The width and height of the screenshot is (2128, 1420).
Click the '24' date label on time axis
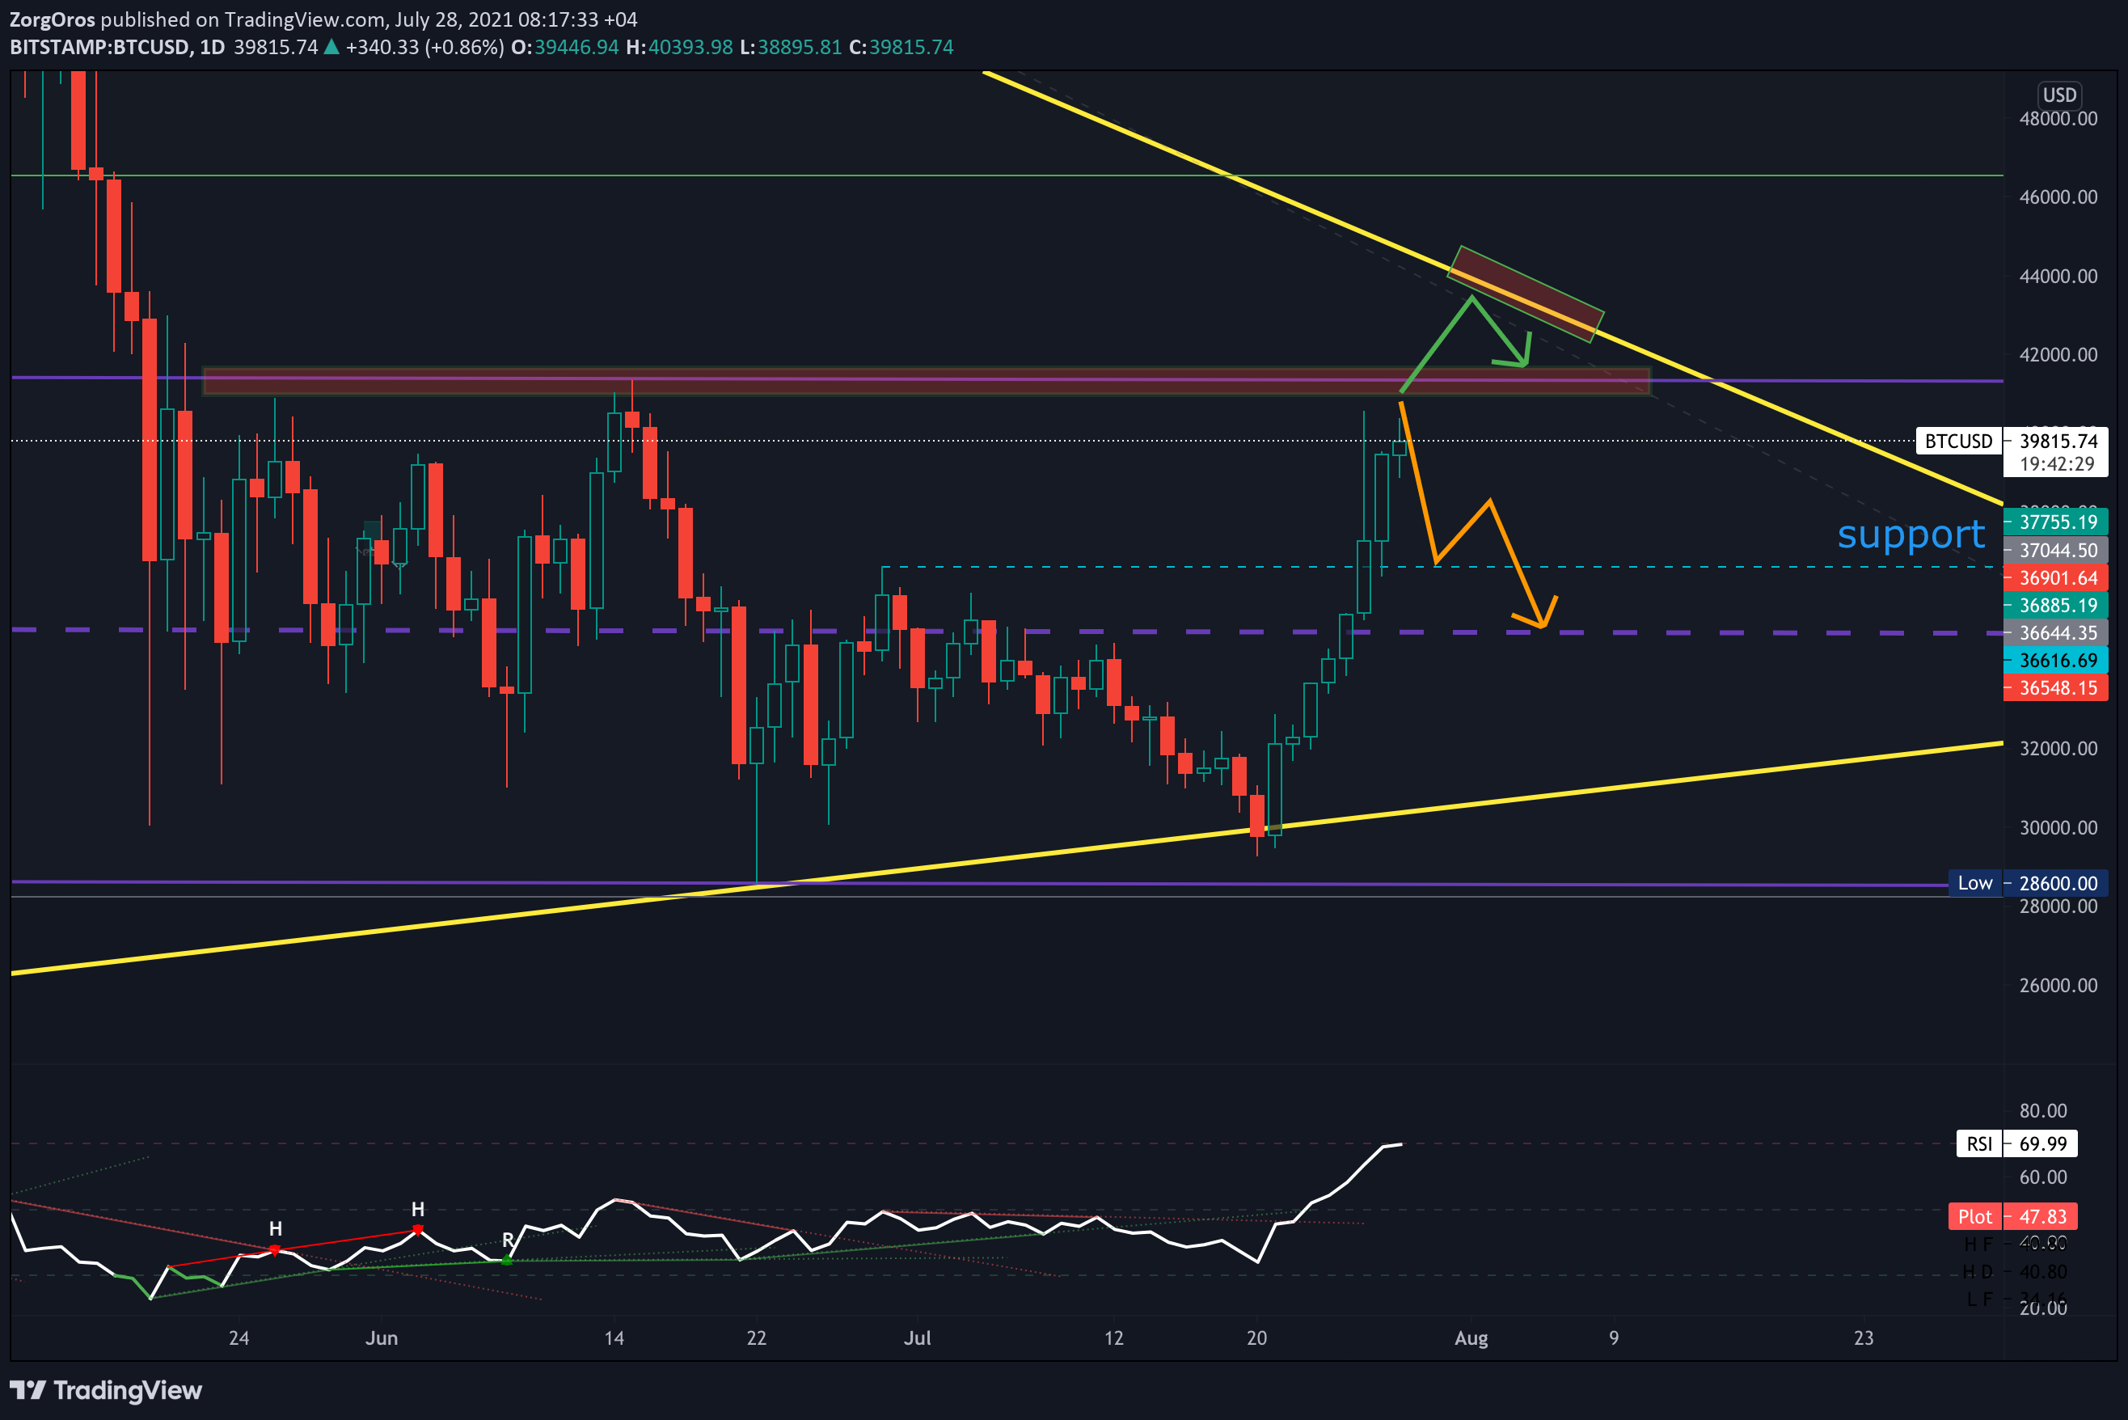tap(239, 1338)
